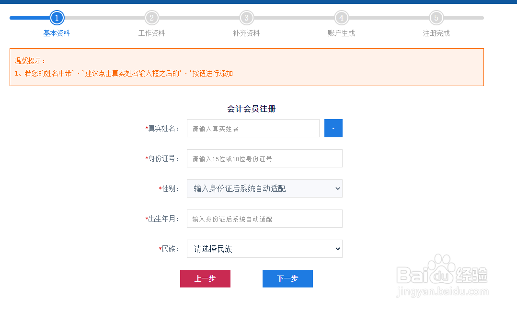Click step 1 circle in progress bar

click(x=57, y=18)
